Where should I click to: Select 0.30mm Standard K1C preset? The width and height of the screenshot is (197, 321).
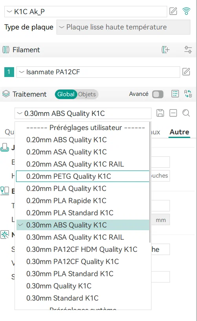(82, 298)
